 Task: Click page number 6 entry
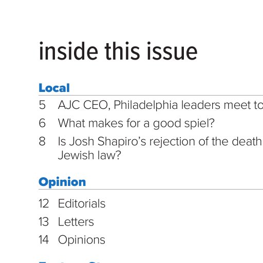point(42,123)
